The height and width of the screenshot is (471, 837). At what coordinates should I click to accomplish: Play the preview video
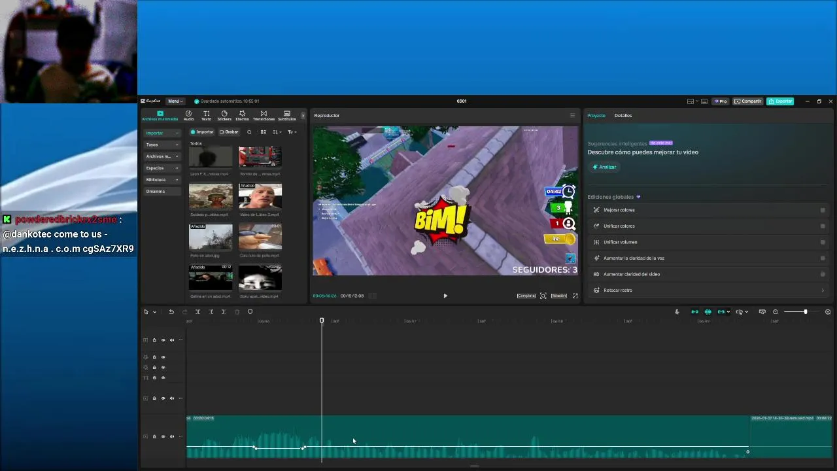pyautogui.click(x=445, y=296)
